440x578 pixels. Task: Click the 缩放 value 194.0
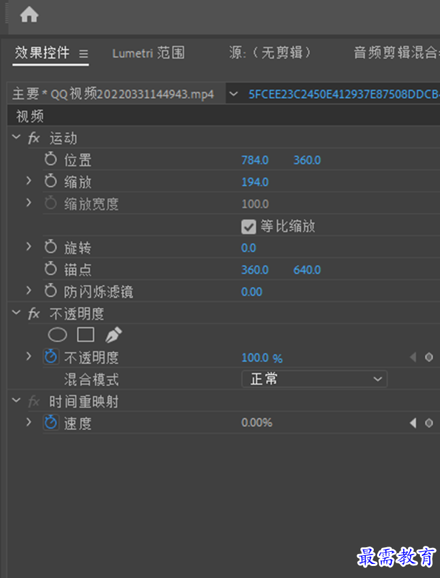pos(255,182)
